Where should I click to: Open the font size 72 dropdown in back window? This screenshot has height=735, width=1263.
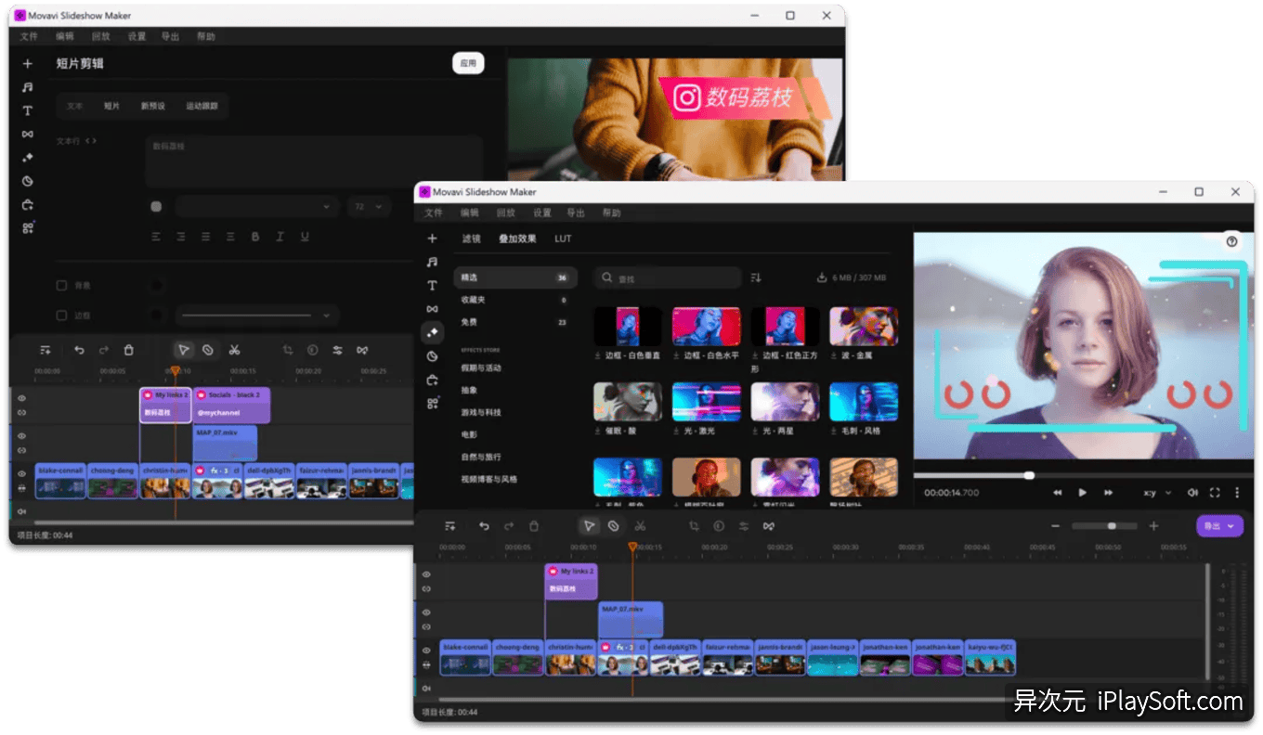point(369,206)
